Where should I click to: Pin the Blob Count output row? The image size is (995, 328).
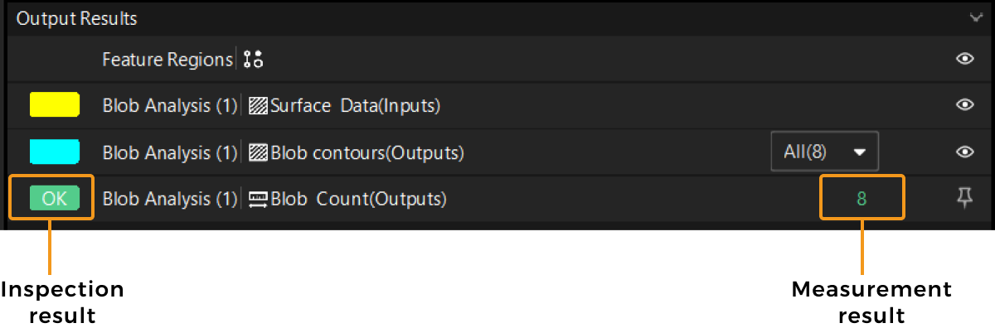(x=964, y=198)
